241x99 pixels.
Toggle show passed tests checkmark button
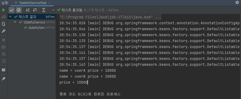pos(12,10)
